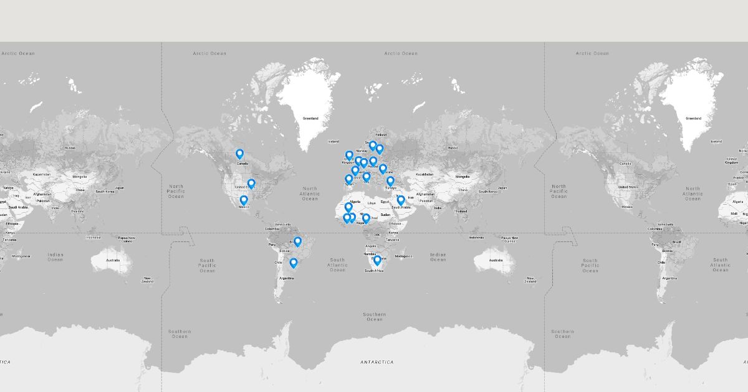This screenshot has width=748, height=392.
Task: Click the marker in southern Algeria
Action: click(348, 207)
